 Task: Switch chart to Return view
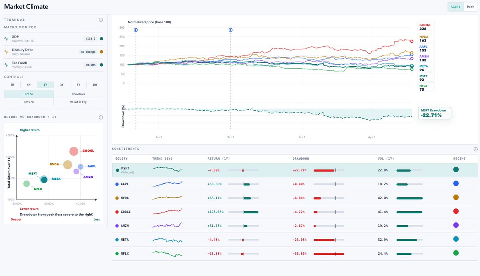coord(29,102)
